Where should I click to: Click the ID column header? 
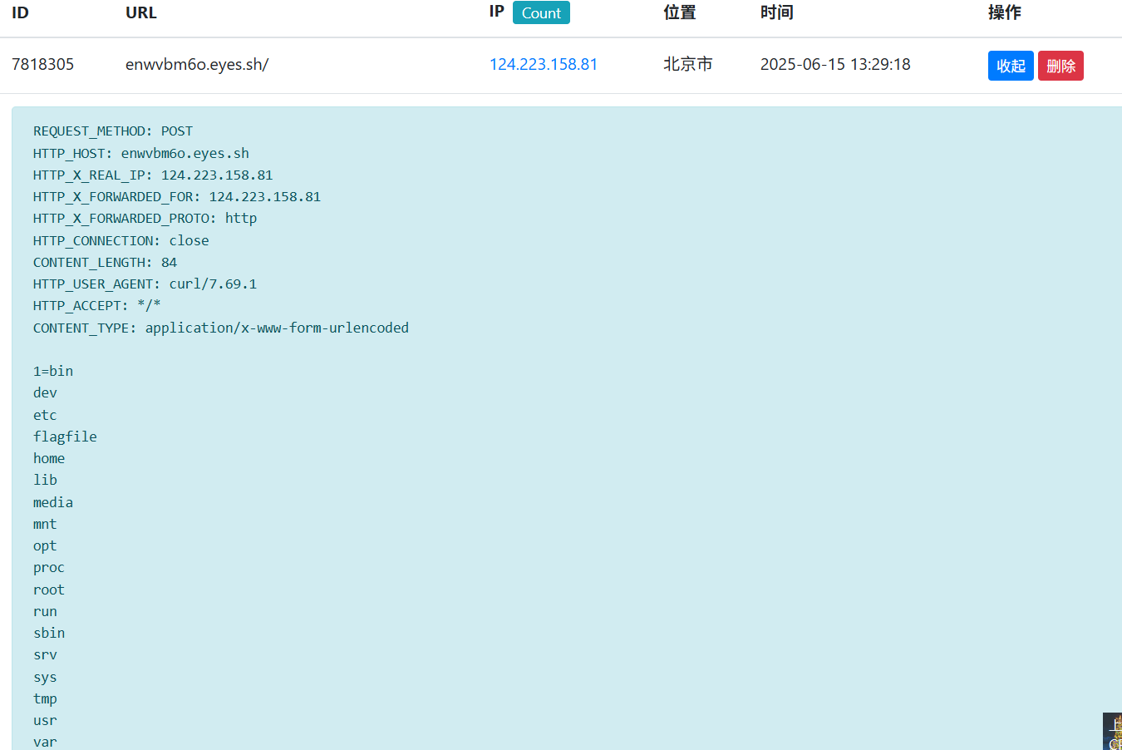[x=20, y=12]
